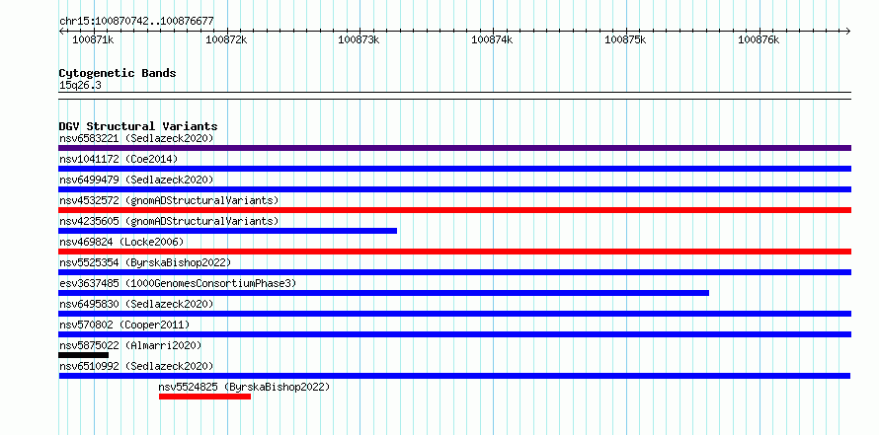Open nsv6495830 (Sedlazeck2020) label
This screenshot has width=879, height=435.
[136, 304]
